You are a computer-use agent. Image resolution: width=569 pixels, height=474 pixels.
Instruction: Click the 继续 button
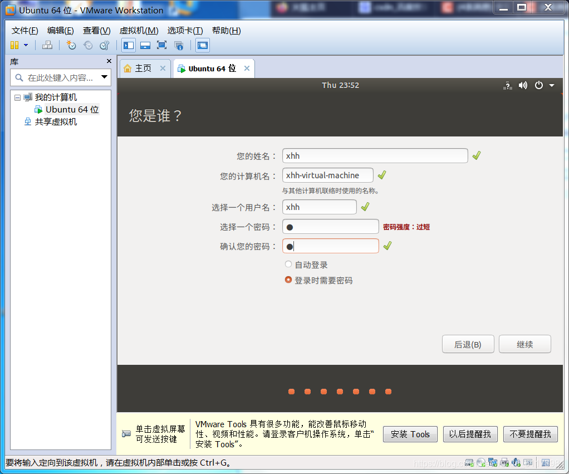coord(524,344)
